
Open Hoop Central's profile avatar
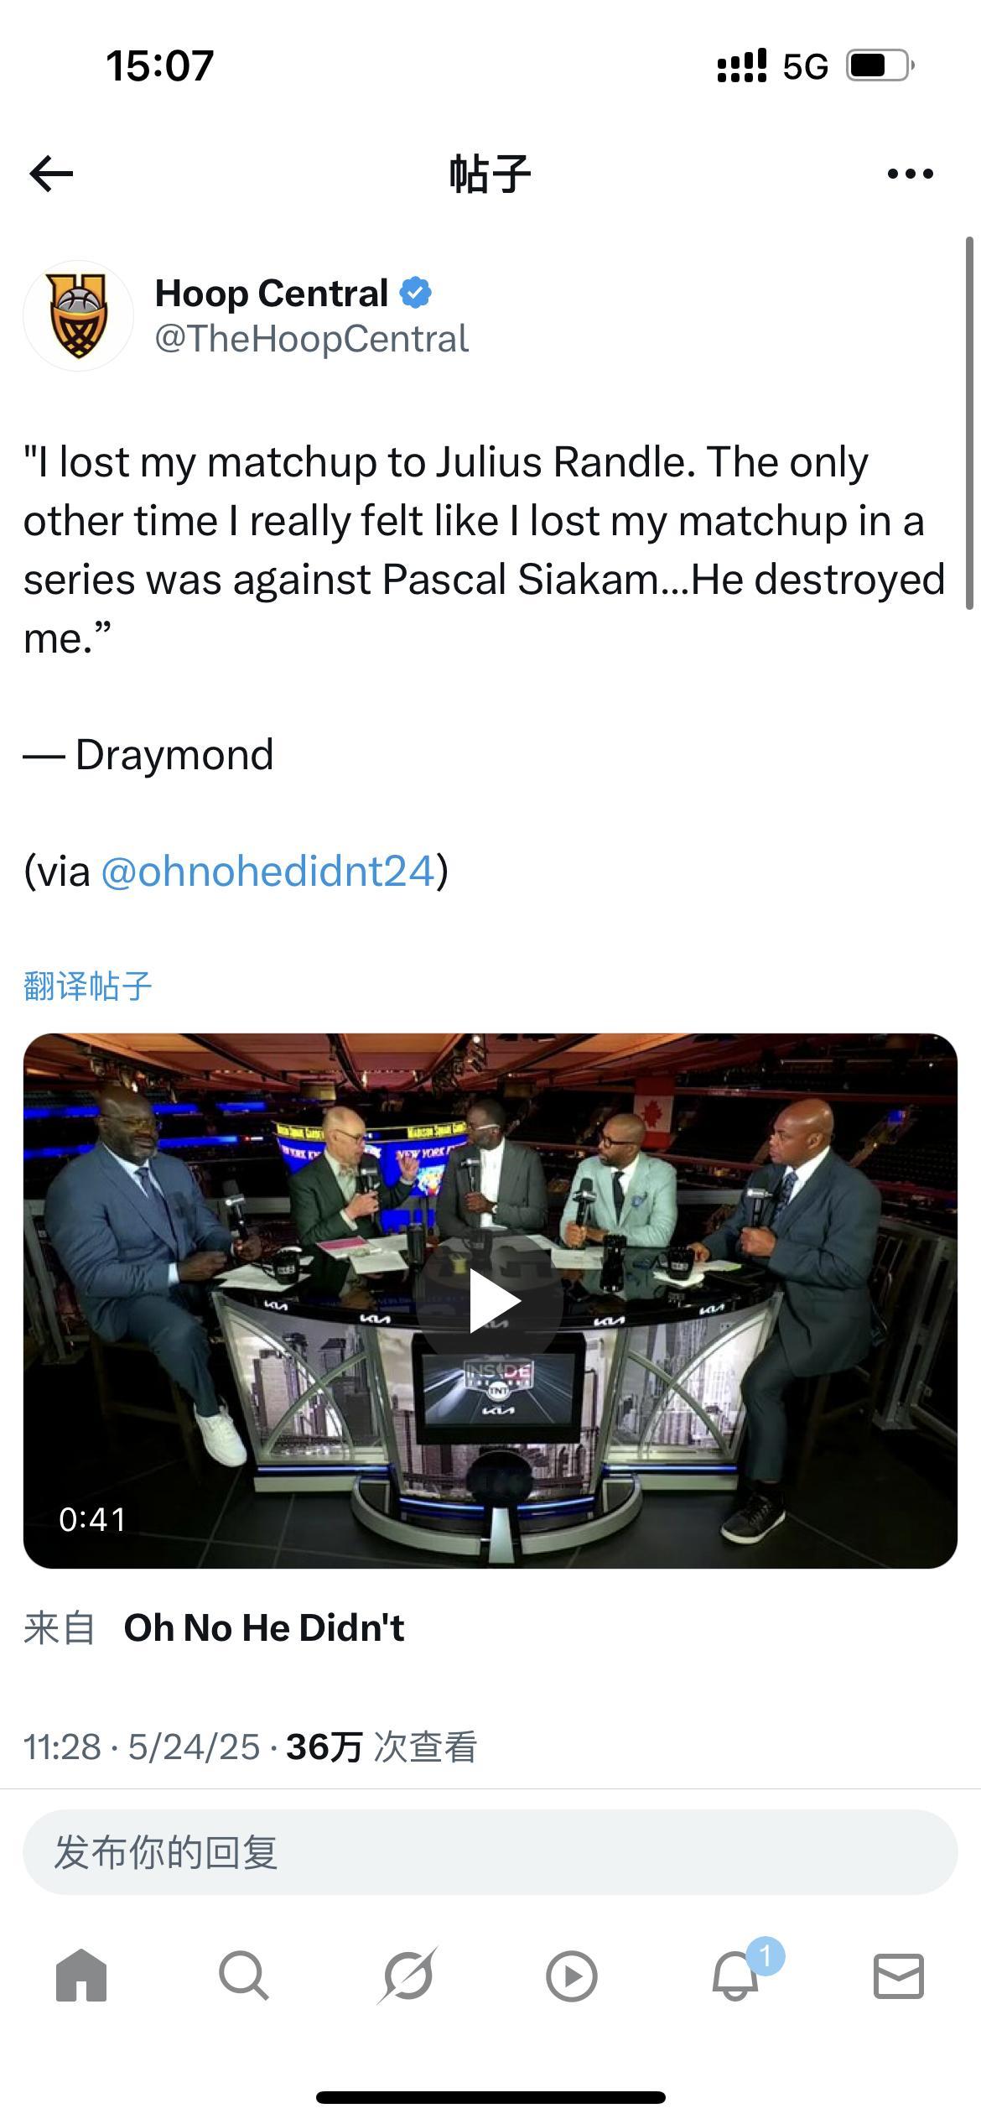(x=79, y=315)
